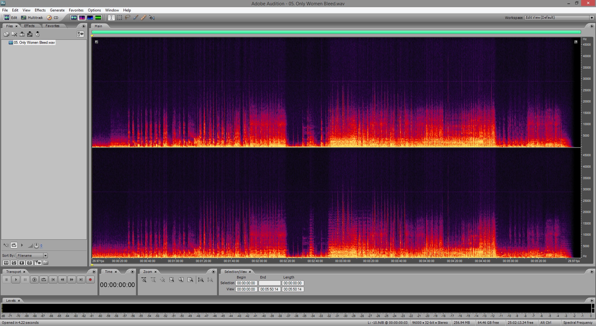Screen dimensions: 596x326
Task: Switch to CD view
Action: click(53, 18)
